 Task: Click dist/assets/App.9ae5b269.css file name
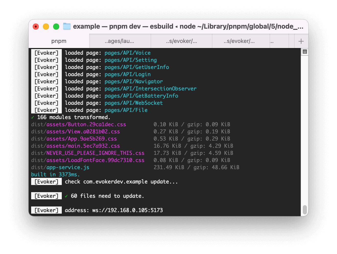(74, 139)
